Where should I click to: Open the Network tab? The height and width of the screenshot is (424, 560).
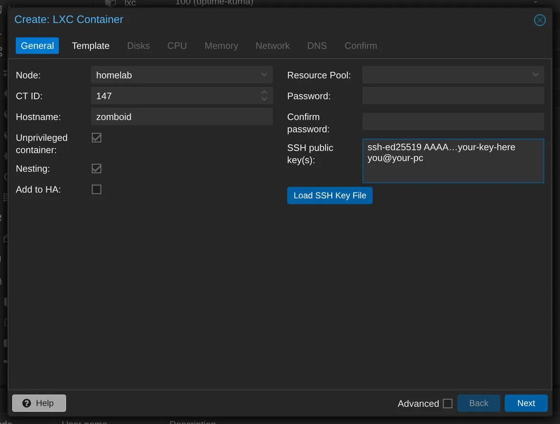[x=272, y=46]
